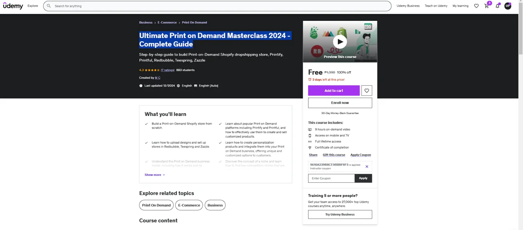This screenshot has height=230, width=523.
Task: Click the Show more chevron arrow
Action: coord(164,175)
